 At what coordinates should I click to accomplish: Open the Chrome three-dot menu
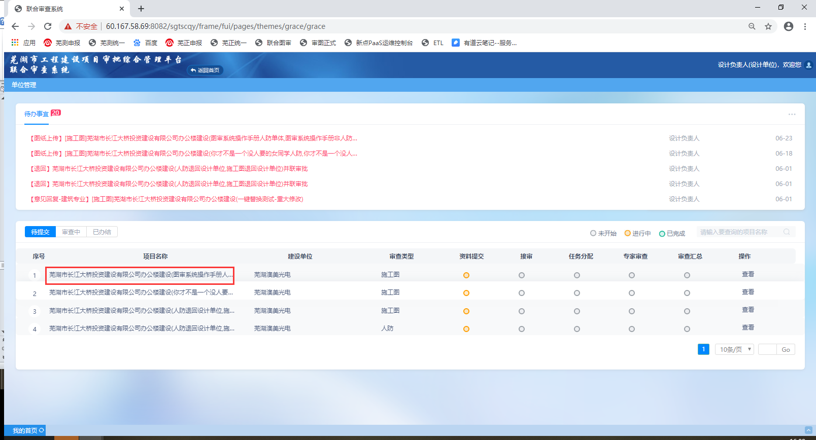805,26
